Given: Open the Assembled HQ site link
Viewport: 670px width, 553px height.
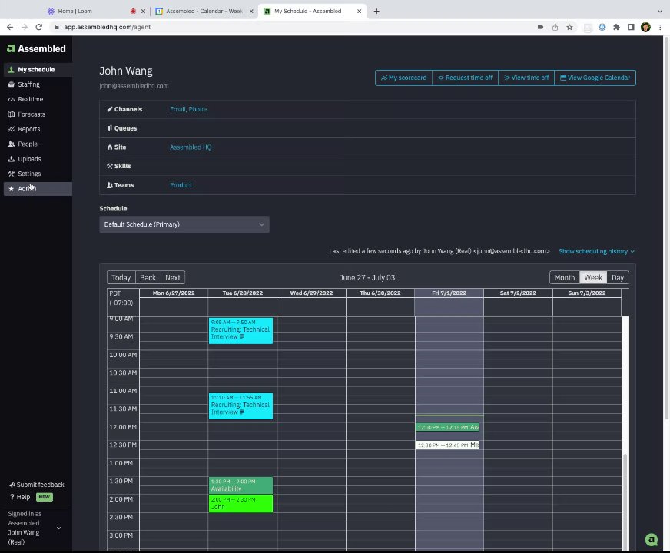Looking at the screenshot, I should click(x=191, y=147).
